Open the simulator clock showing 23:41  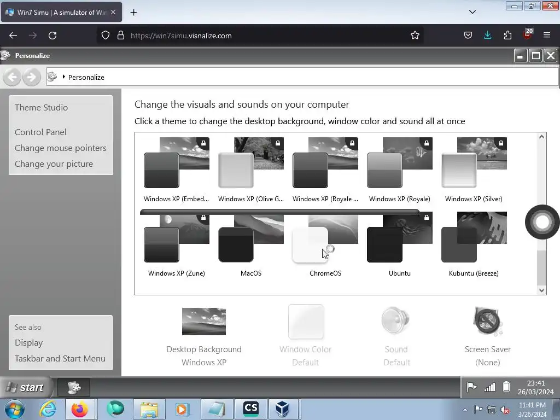click(536, 387)
